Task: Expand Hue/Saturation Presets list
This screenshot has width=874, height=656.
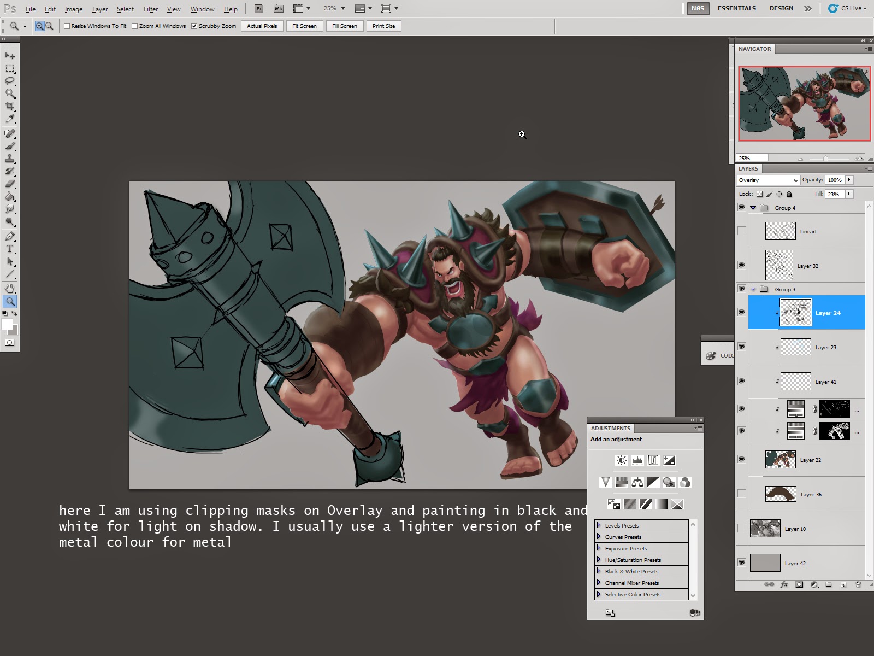Action: [599, 560]
